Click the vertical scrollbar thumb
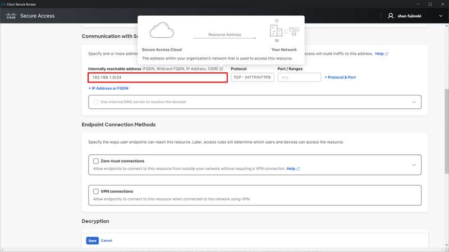Viewport: 449px width, 252px height. 446,131
